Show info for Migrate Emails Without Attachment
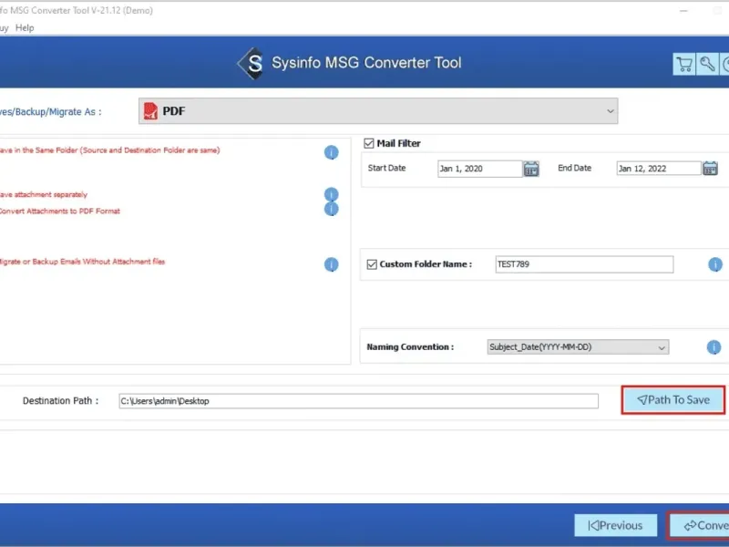Viewport: 729px width, 547px height. [x=331, y=264]
